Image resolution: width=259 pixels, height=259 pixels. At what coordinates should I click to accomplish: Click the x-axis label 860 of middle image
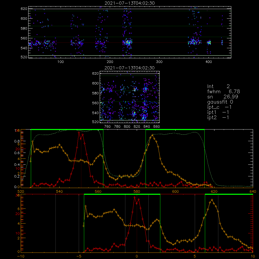[x=157, y=127]
